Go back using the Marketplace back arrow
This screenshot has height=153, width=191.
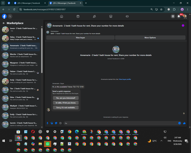(4, 23)
